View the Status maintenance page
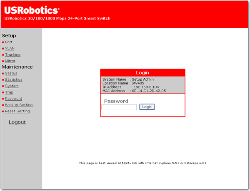Screen dimensions: 250x191 coord(11,73)
